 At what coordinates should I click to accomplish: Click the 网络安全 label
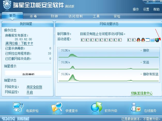[12, 87]
